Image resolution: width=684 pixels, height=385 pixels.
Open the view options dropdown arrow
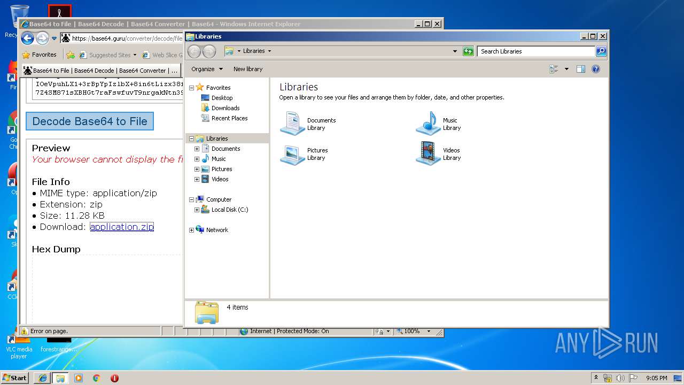[566, 69]
